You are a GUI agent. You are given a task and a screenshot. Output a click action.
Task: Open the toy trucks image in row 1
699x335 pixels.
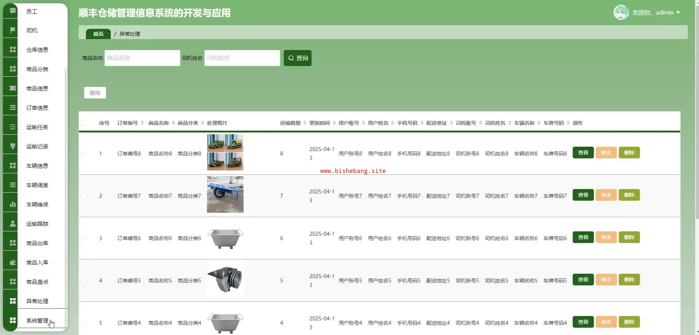point(225,152)
